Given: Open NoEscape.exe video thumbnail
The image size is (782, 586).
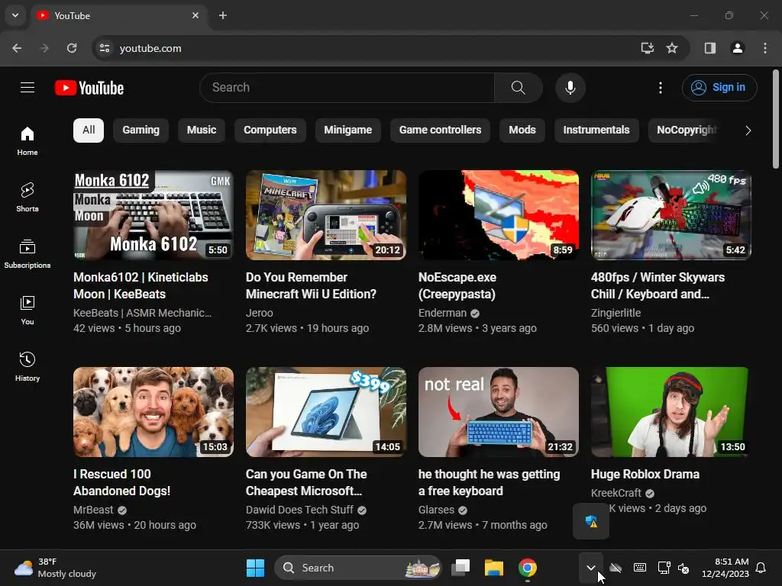Looking at the screenshot, I should tap(499, 215).
